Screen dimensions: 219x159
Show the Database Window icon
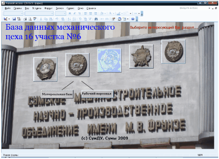(119, 19)
